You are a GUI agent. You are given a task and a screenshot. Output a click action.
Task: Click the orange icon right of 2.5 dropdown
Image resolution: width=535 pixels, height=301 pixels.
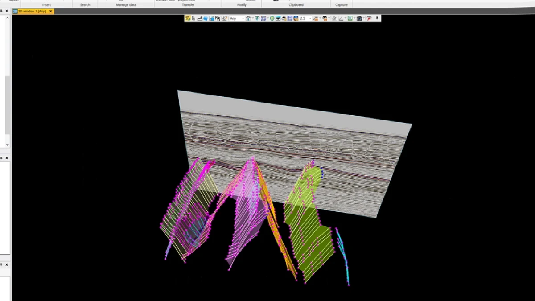tap(316, 18)
